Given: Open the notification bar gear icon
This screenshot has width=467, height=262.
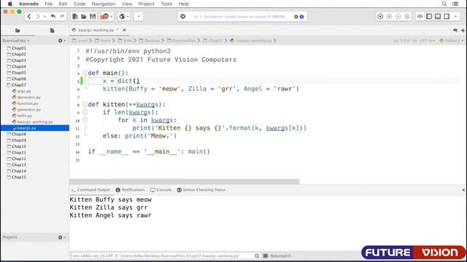Looking at the screenshot, I should click(x=296, y=17).
